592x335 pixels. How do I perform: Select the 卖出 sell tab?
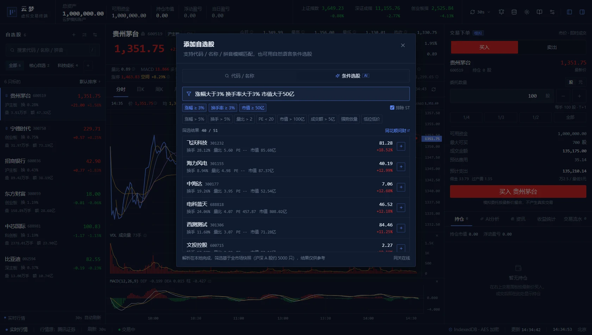coord(552,47)
